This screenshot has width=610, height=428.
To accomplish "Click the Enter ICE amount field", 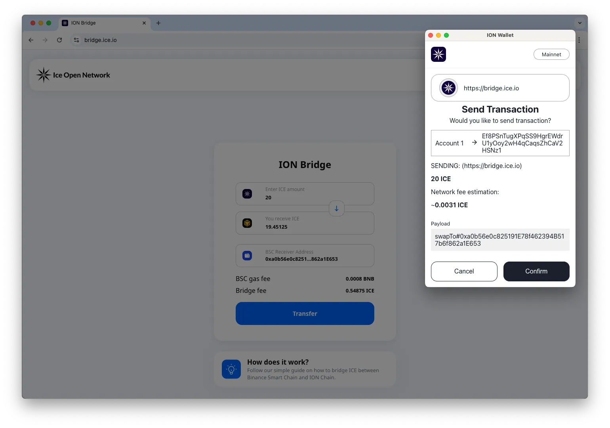I will tap(305, 194).
